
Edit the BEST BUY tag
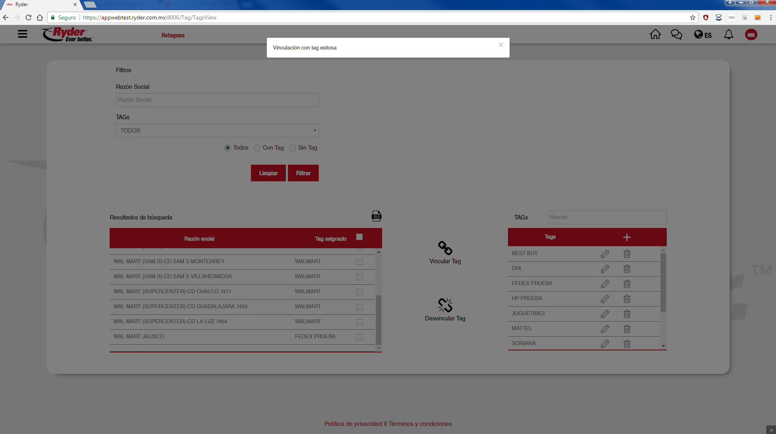pos(605,254)
